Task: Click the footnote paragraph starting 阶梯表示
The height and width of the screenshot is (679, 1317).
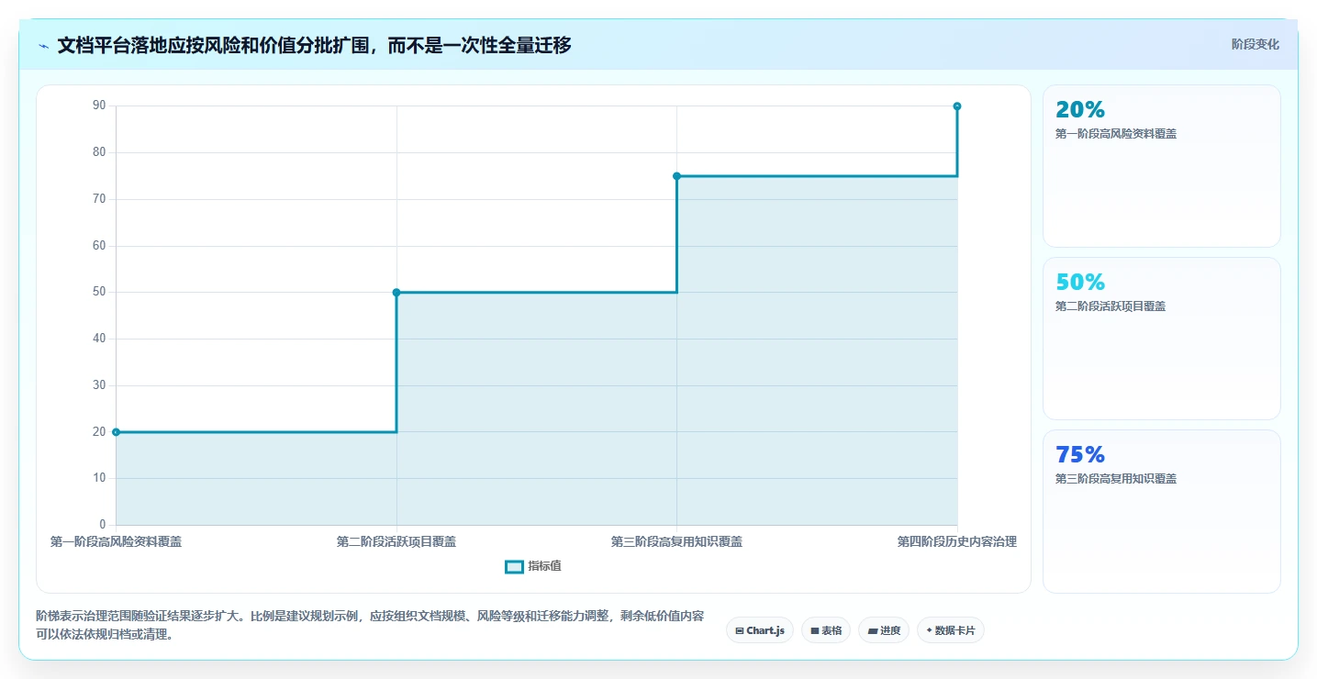Action: [370, 625]
